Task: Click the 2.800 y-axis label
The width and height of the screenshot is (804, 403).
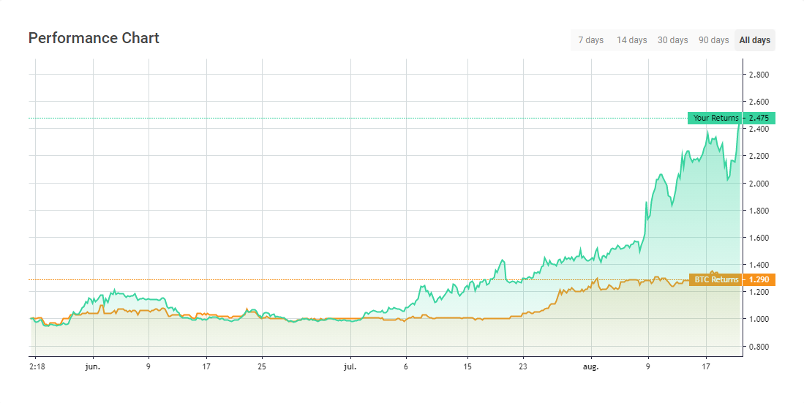Action: [x=759, y=75]
